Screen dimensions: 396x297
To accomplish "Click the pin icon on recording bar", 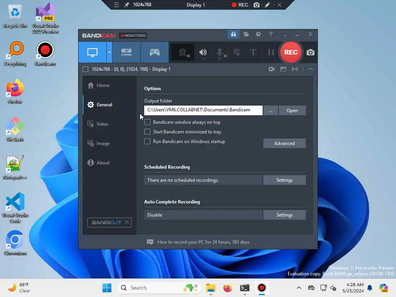I will pyautogui.click(x=126, y=5).
